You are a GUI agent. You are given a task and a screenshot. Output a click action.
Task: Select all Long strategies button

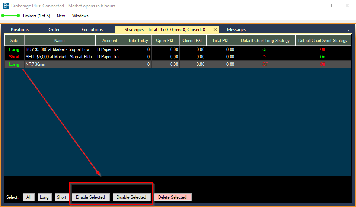44,197
